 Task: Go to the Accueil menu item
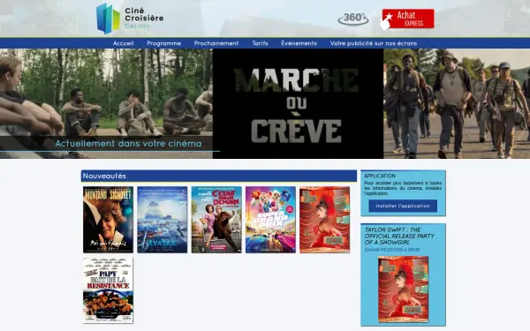(124, 43)
